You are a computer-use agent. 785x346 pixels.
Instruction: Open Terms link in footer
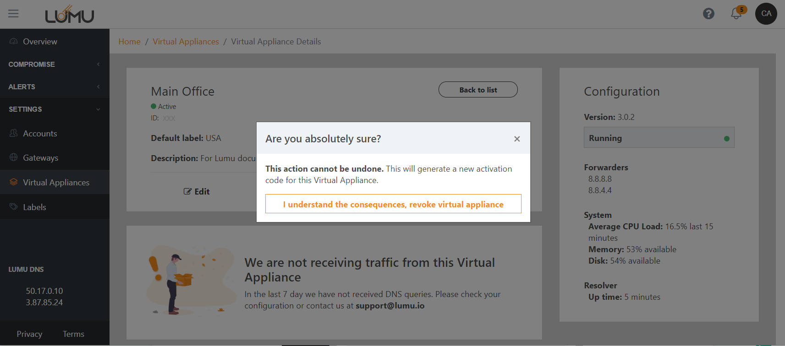pos(74,334)
